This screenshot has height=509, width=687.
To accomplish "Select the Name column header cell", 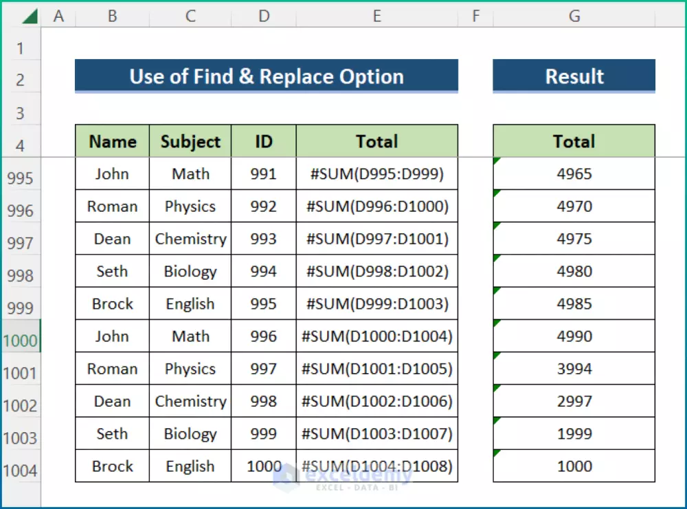I will point(112,141).
